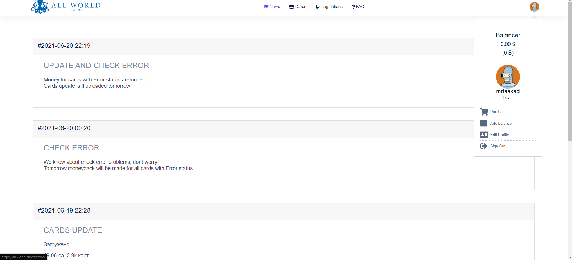Collapse the profile menu via top-right avatar
The image size is (572, 260).
[534, 7]
